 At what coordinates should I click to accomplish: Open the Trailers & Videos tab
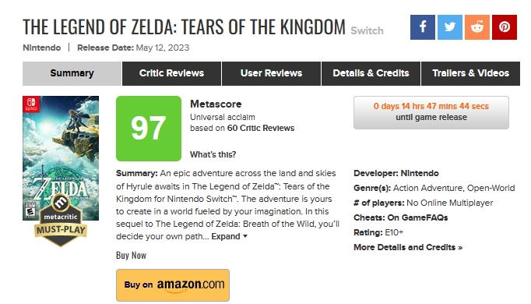click(470, 73)
